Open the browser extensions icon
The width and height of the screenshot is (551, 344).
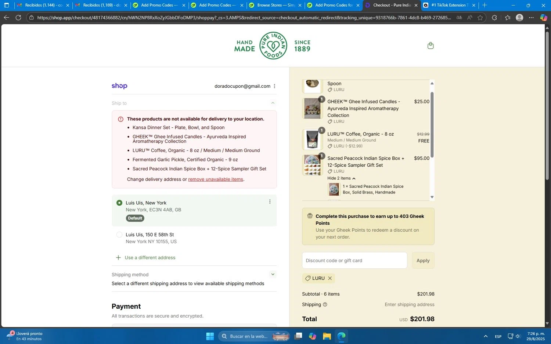tap(494, 18)
